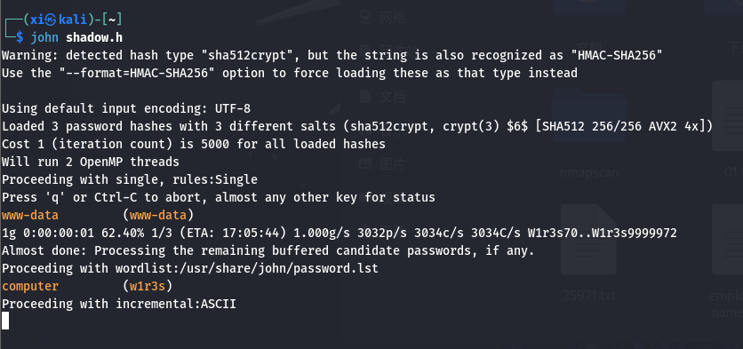Select the 01 text file icon at the right edge
This screenshot has width=743, height=349.
[x=727, y=116]
